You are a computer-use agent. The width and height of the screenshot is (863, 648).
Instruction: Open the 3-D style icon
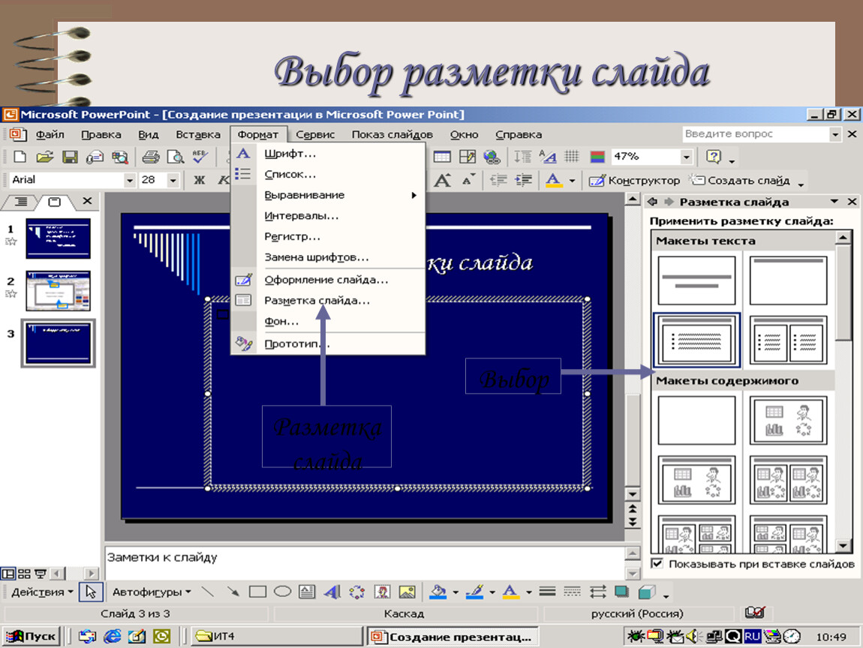[x=647, y=592]
